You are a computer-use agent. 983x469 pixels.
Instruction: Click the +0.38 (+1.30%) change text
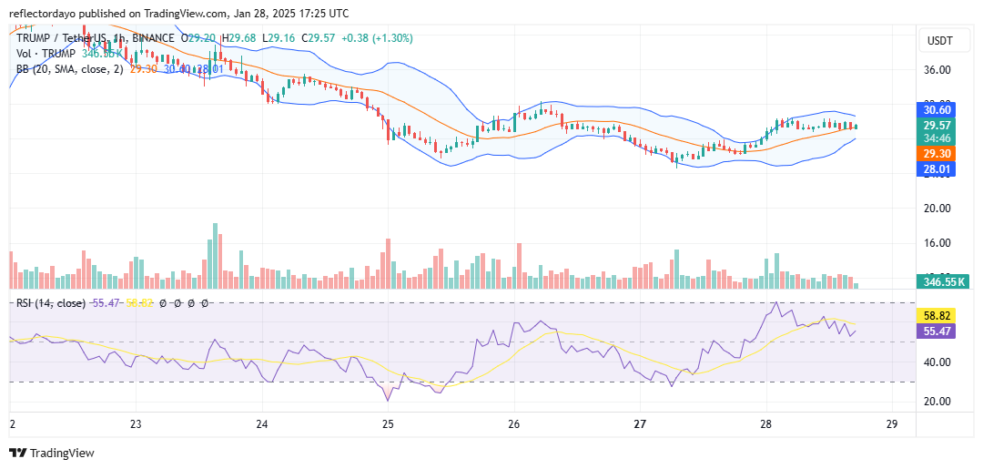377,38
